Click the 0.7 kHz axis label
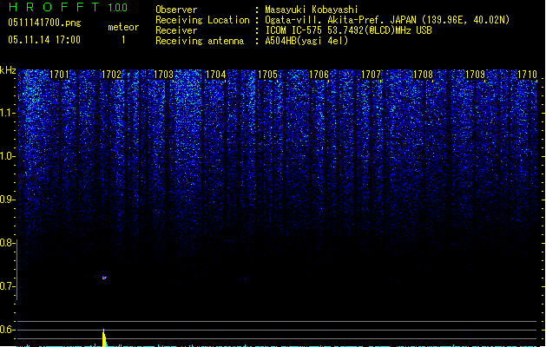Viewport: 546px width, 347px height. [x=7, y=286]
